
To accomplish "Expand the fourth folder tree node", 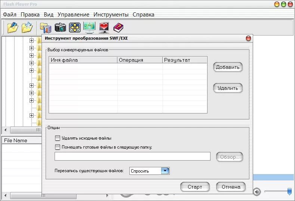I will (x=32, y=63).
